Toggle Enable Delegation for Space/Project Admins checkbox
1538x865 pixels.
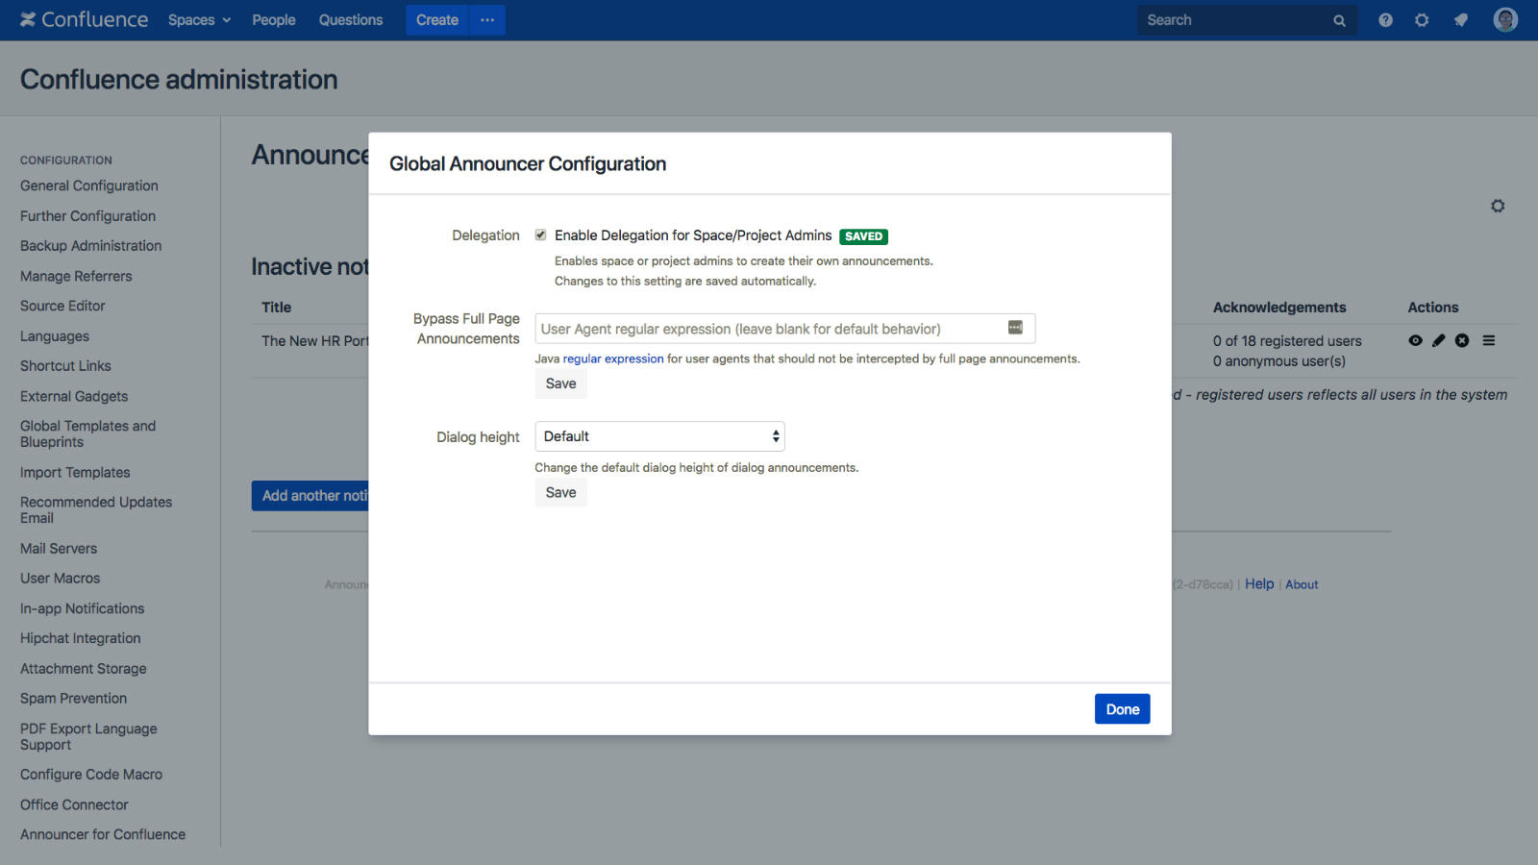pyautogui.click(x=541, y=235)
